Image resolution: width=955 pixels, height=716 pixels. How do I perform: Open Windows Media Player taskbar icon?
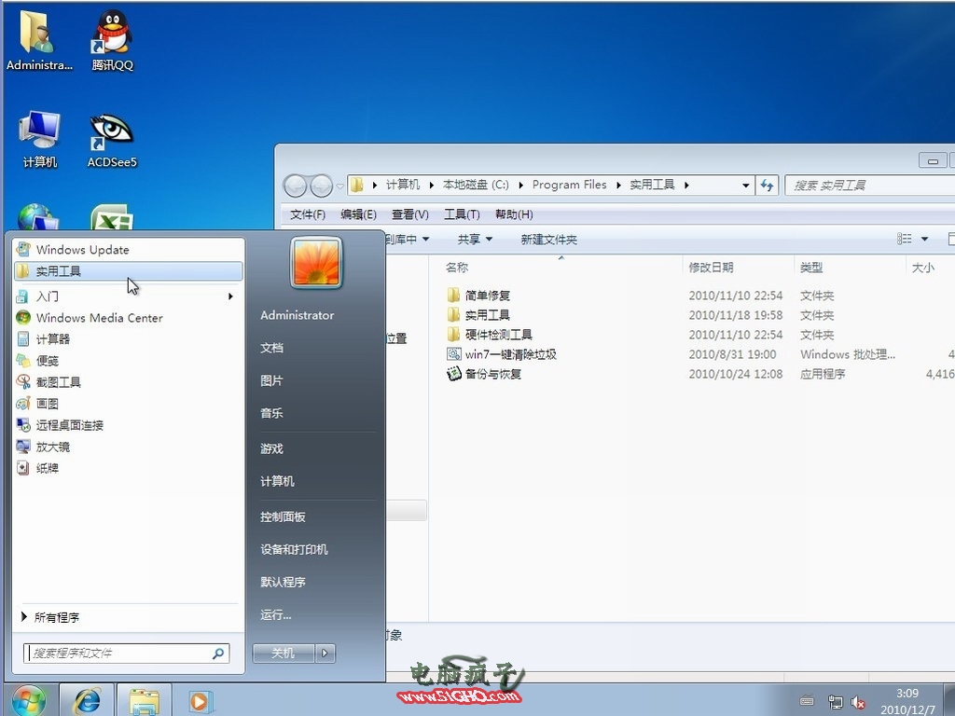(x=200, y=700)
